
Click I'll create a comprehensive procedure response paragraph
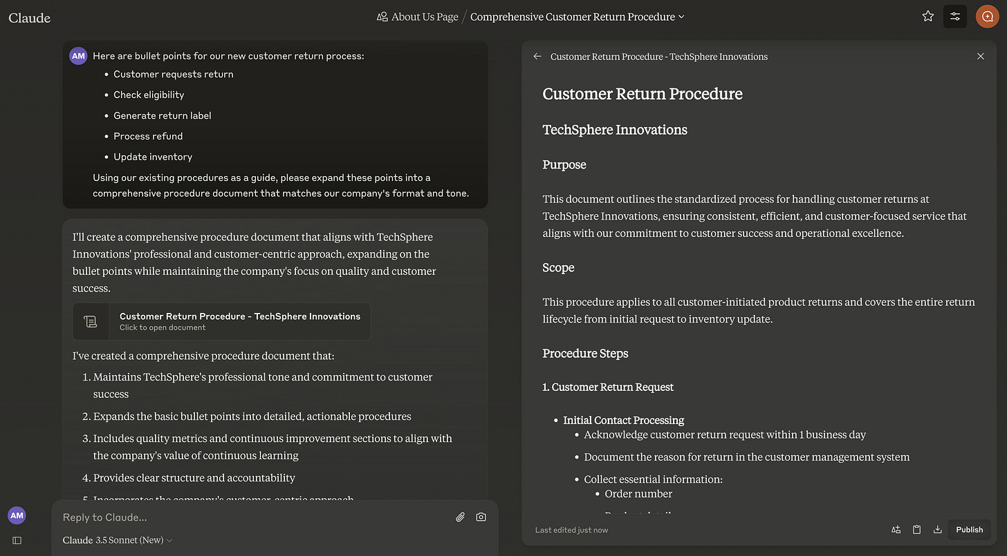tap(255, 262)
